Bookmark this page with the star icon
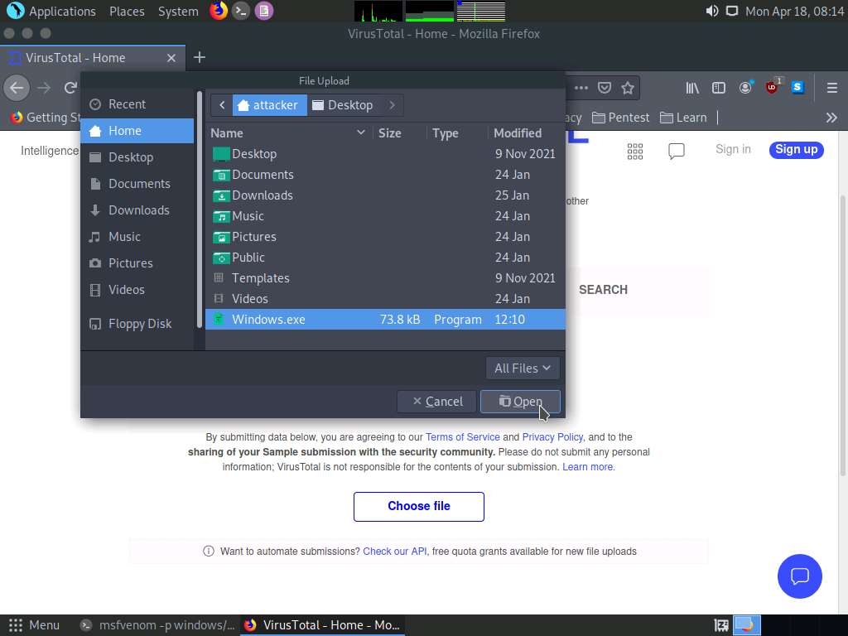 [x=628, y=88]
